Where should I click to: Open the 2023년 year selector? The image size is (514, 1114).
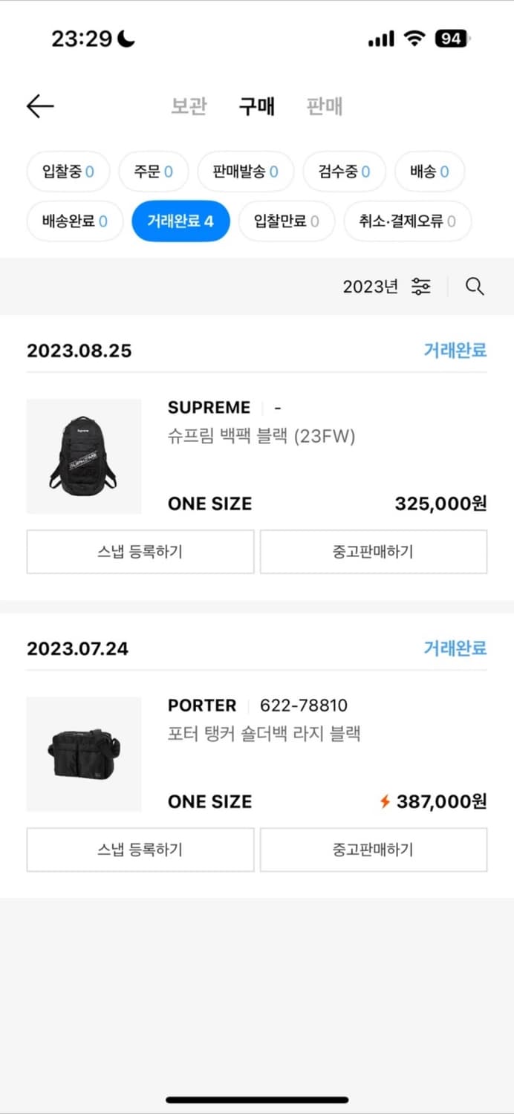tap(370, 287)
